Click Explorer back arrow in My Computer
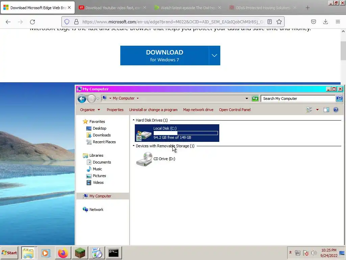Viewport: 346px width, 260px height. 82,99
